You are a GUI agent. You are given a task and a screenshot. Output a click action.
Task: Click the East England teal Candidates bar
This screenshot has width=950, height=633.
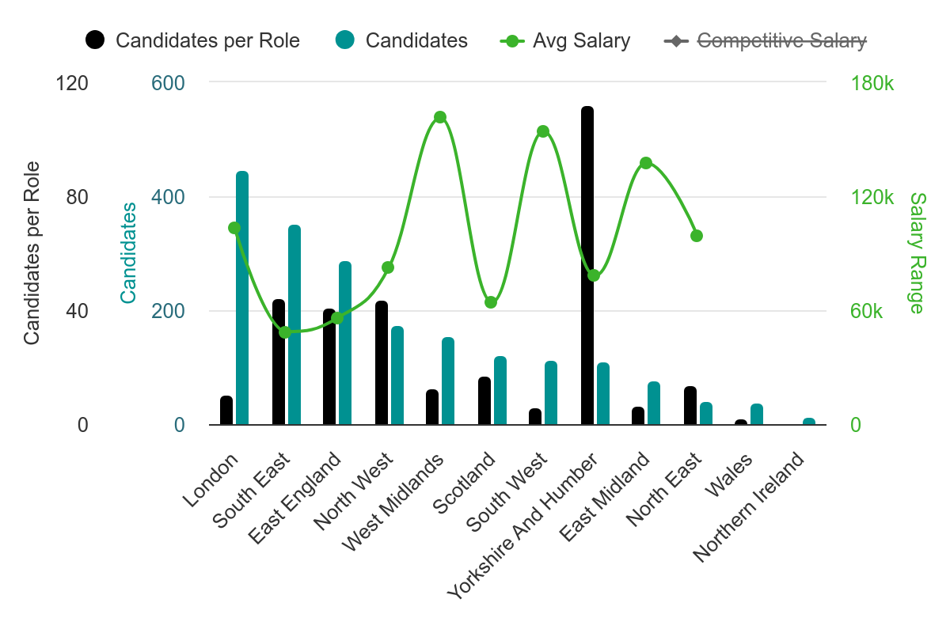[345, 343]
